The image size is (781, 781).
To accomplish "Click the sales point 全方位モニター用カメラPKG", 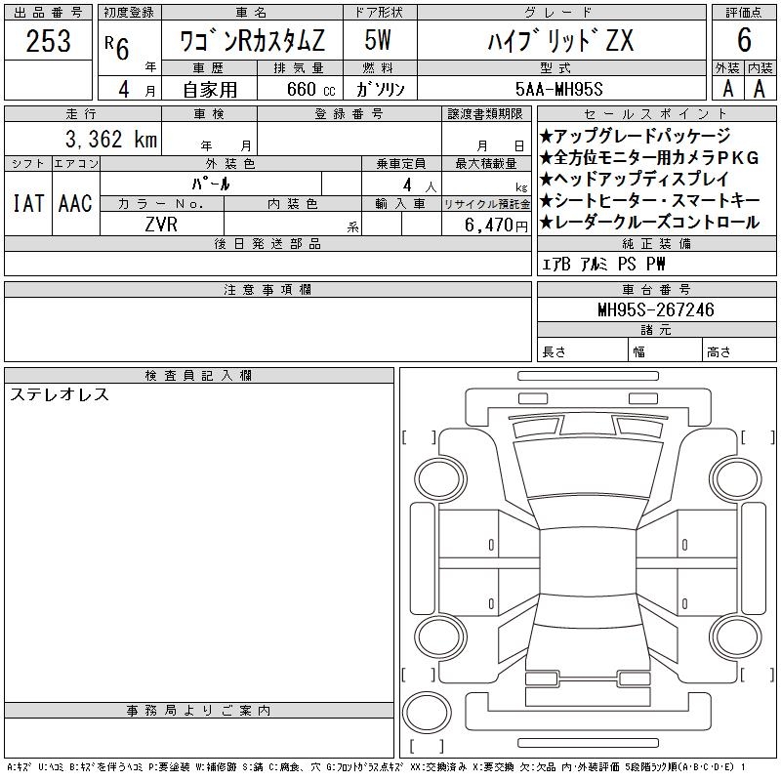I will coord(649,158).
